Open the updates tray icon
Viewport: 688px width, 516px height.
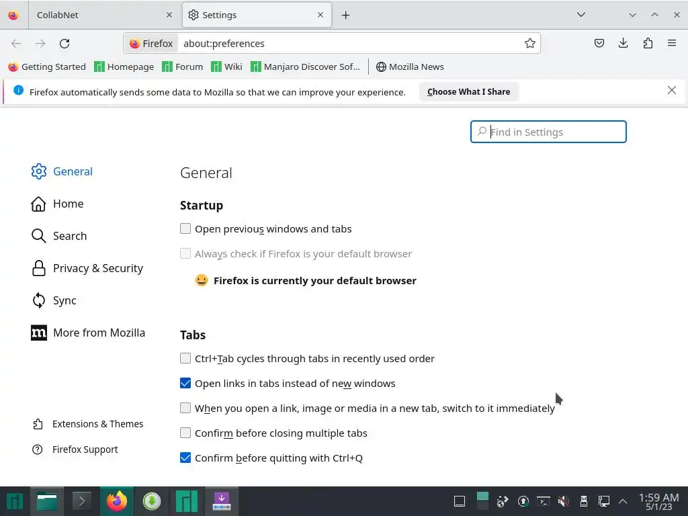(x=523, y=501)
